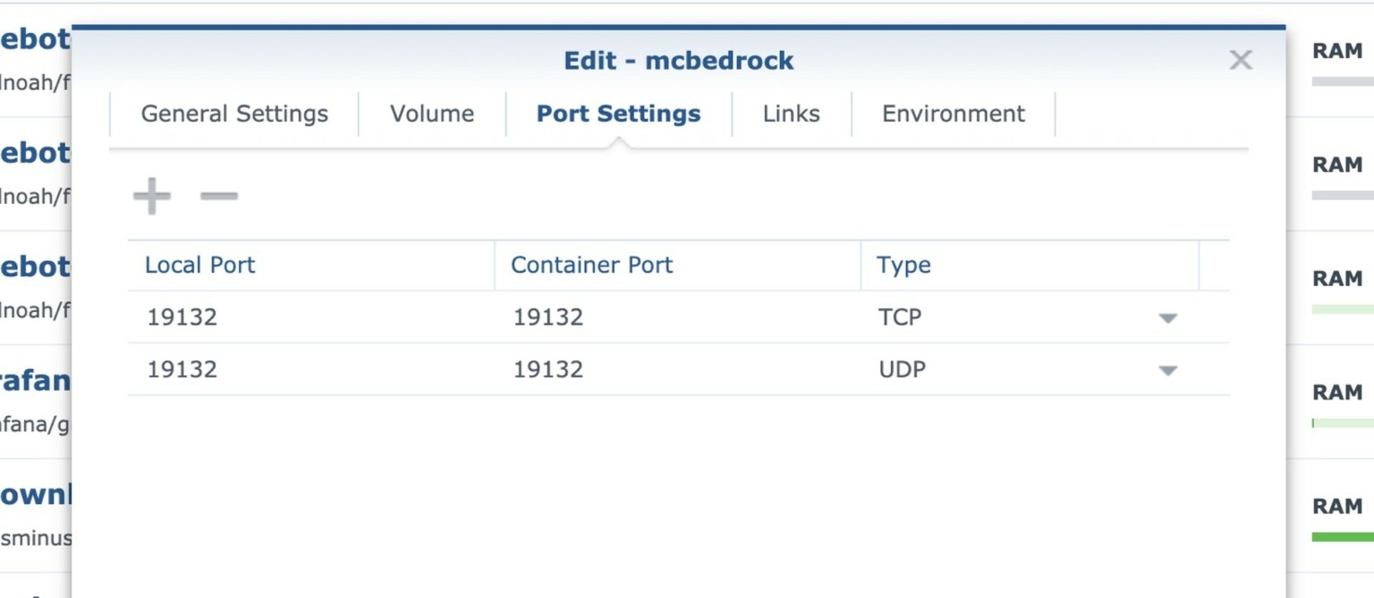
Task: Click the add port rule plus icon
Action: coord(151,196)
